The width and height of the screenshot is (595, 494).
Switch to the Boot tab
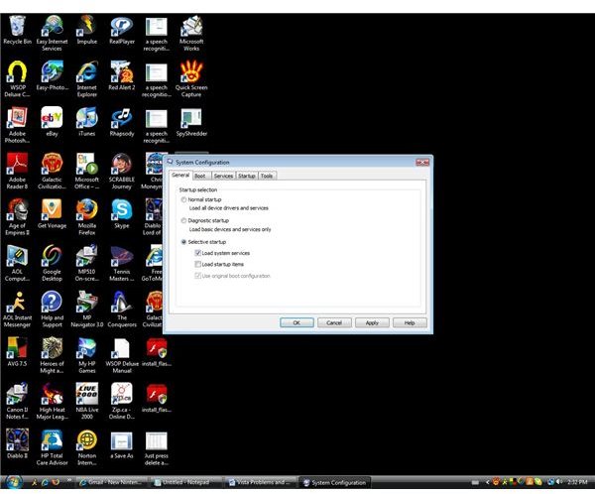click(x=200, y=176)
